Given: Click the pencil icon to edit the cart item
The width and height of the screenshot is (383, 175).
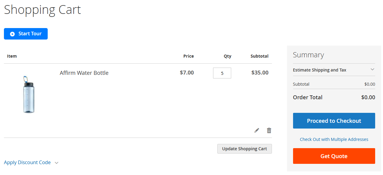Looking at the screenshot, I should [257, 130].
